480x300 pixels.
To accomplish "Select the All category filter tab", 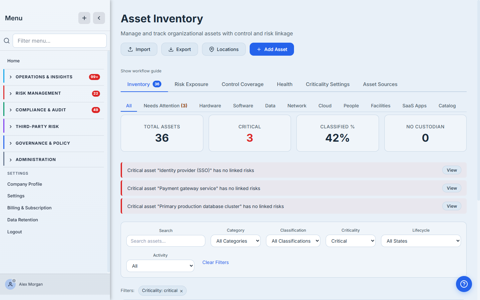I will (x=129, y=106).
